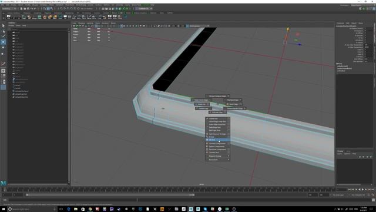This screenshot has height=212, width=376.
Task: Expand Merge/Collapse Edges submenu in marking menu
Action: (218, 96)
